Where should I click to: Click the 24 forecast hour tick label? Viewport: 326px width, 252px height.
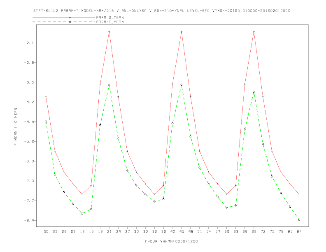pyautogui.click(x=118, y=231)
